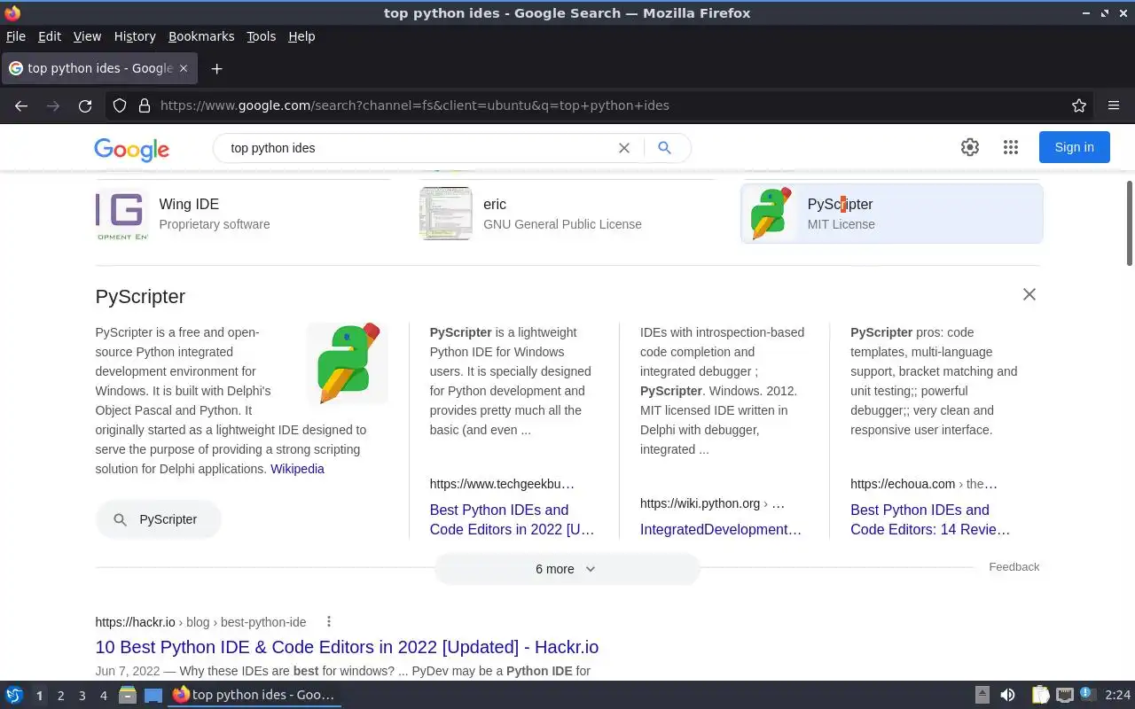Screen dimensions: 1135x709
Task: Select the Wing IDE card
Action: 243,214
